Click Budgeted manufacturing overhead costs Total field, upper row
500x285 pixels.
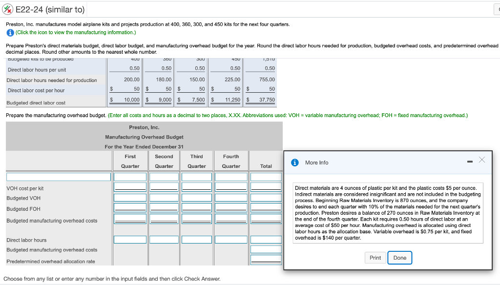click(x=266, y=219)
